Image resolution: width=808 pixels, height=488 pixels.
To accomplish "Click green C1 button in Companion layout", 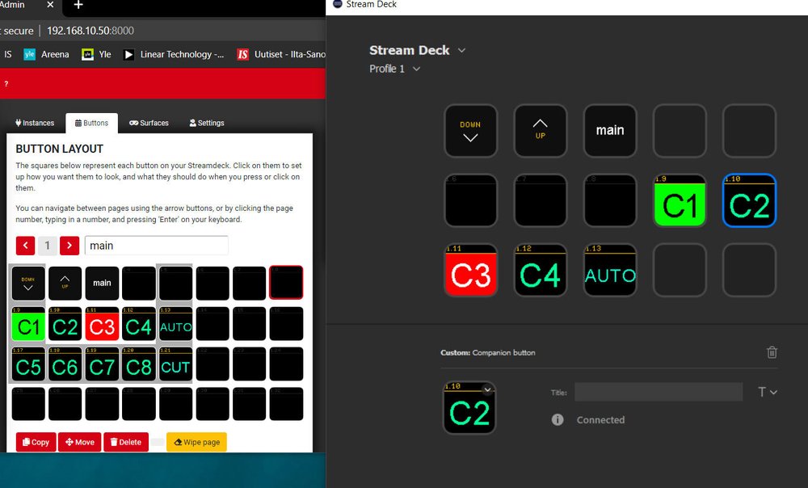I will click(x=28, y=324).
